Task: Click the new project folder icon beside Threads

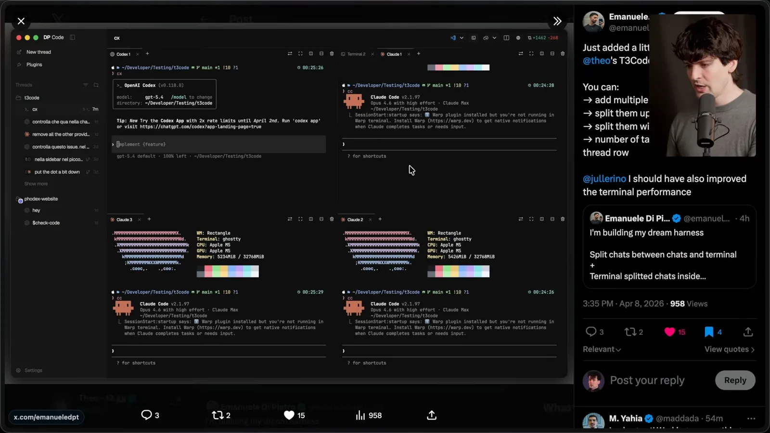Action: point(96,85)
